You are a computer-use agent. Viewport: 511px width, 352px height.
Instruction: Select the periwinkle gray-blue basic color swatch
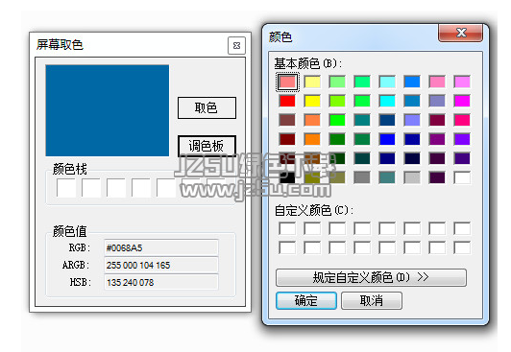[437, 101]
